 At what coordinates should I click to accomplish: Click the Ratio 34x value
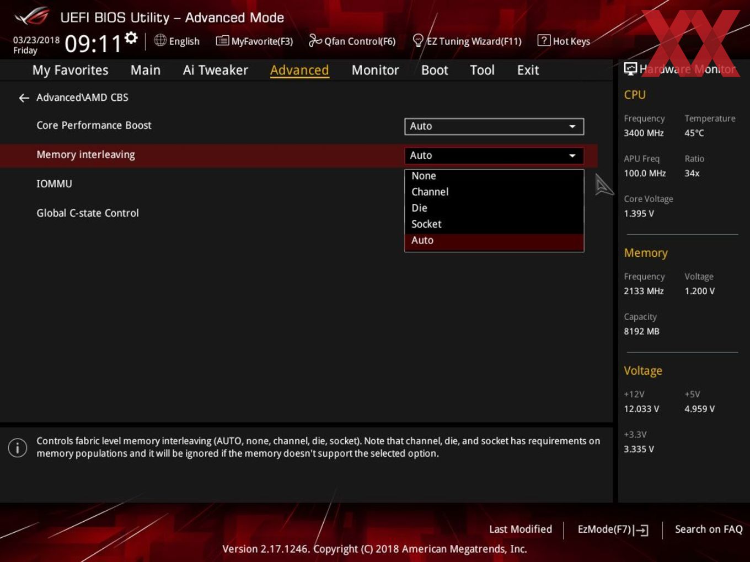pos(692,173)
